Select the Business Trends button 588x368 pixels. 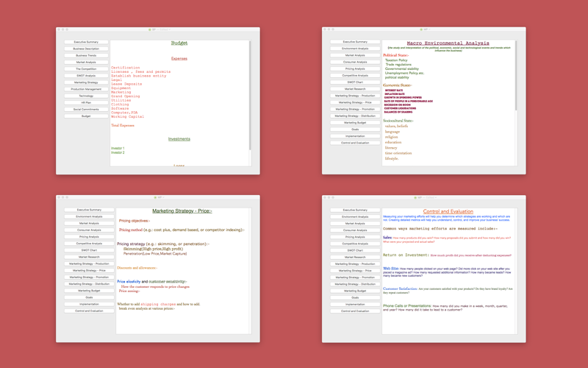[x=86, y=56]
